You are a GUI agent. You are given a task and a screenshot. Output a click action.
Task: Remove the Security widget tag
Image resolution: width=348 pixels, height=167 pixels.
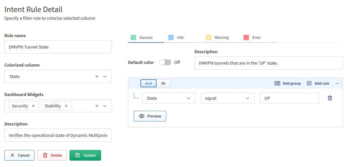(33, 106)
